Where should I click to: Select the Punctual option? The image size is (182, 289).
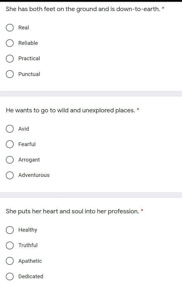click(x=10, y=74)
